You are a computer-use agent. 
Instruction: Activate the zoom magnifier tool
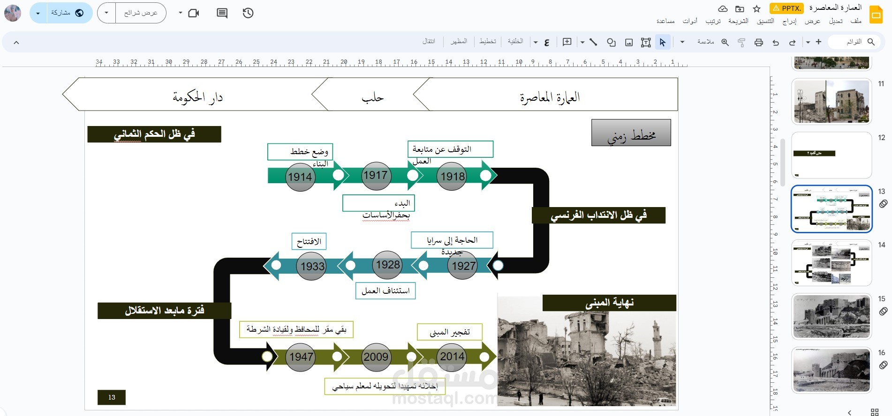click(725, 42)
